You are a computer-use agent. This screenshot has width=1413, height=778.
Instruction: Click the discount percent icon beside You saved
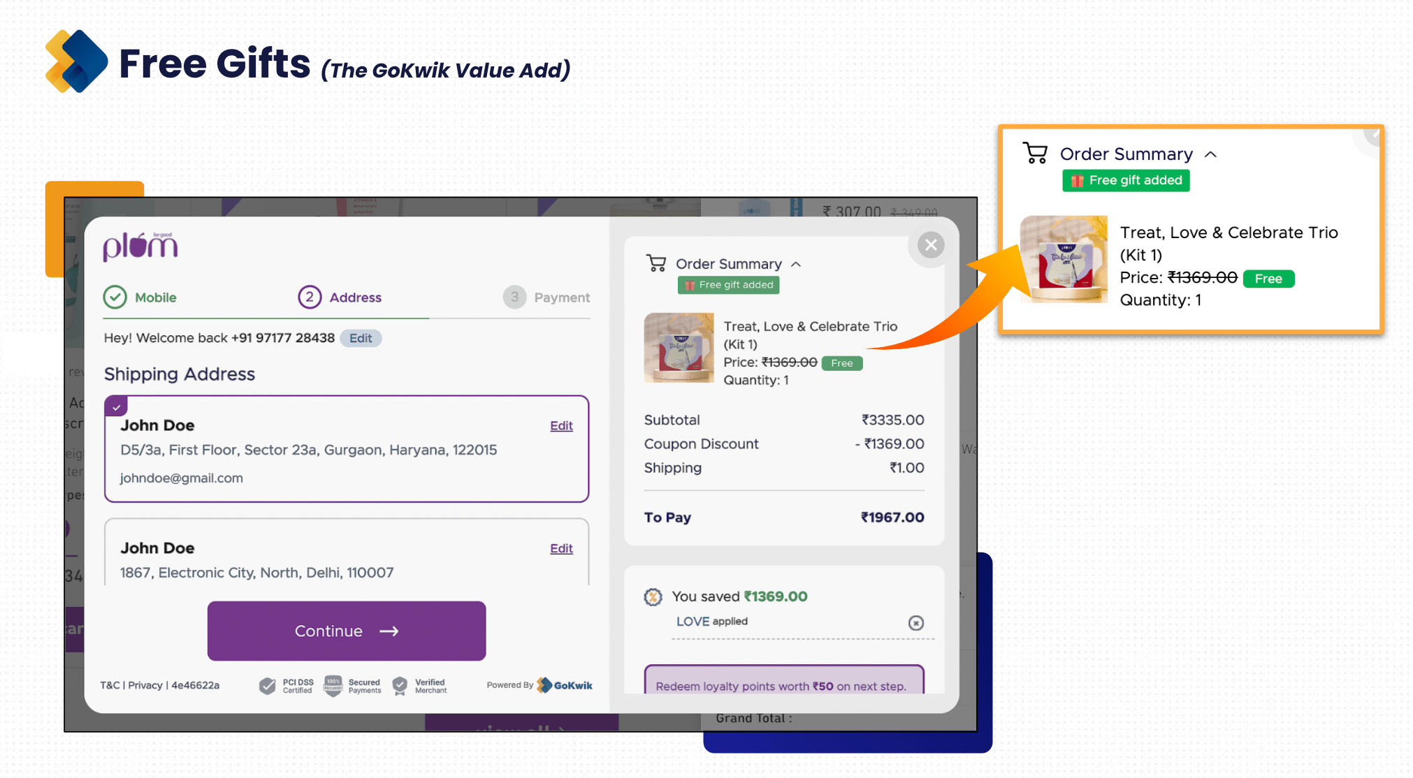tap(653, 597)
